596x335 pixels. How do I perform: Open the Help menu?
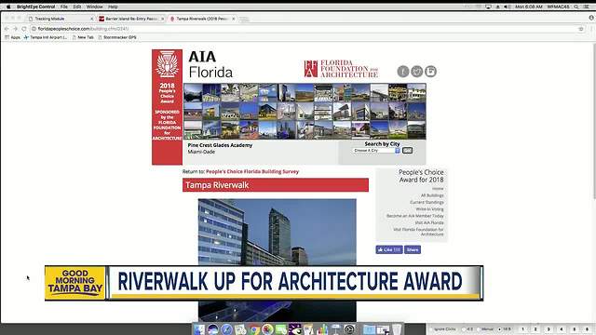click(113, 7)
